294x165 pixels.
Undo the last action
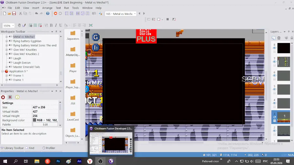coord(36,13)
